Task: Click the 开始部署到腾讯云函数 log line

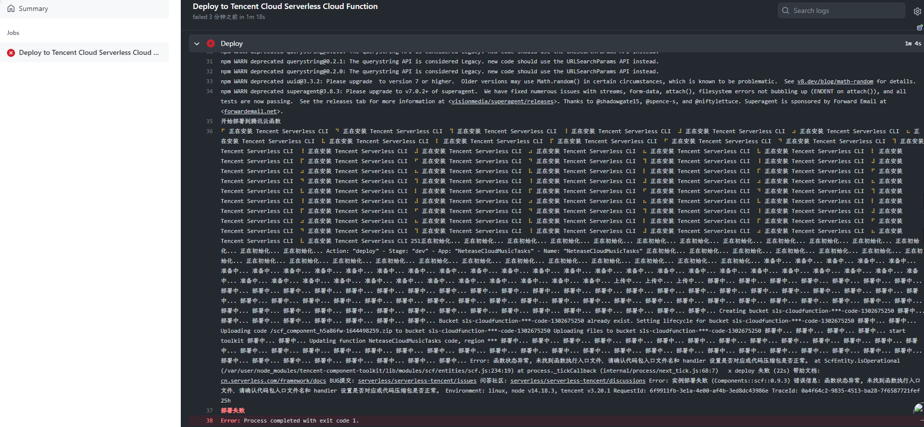Action: tap(251, 121)
